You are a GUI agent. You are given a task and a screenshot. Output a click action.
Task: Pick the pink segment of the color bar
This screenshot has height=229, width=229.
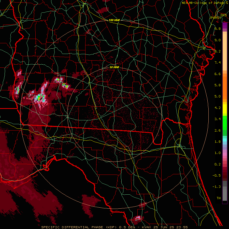225,154
